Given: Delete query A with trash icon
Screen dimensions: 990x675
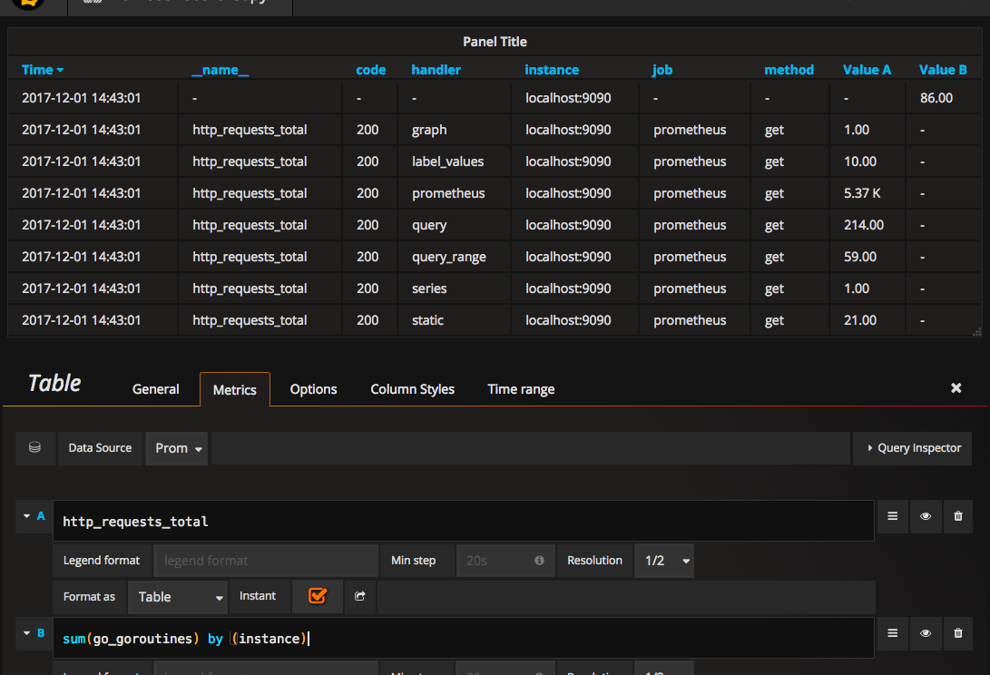Looking at the screenshot, I should click(x=958, y=516).
